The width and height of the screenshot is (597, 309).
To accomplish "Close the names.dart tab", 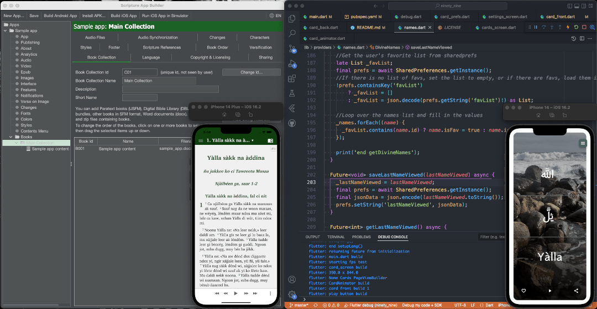I will [430, 28].
